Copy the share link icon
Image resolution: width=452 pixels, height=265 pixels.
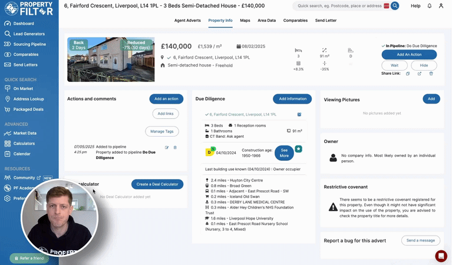408,74
